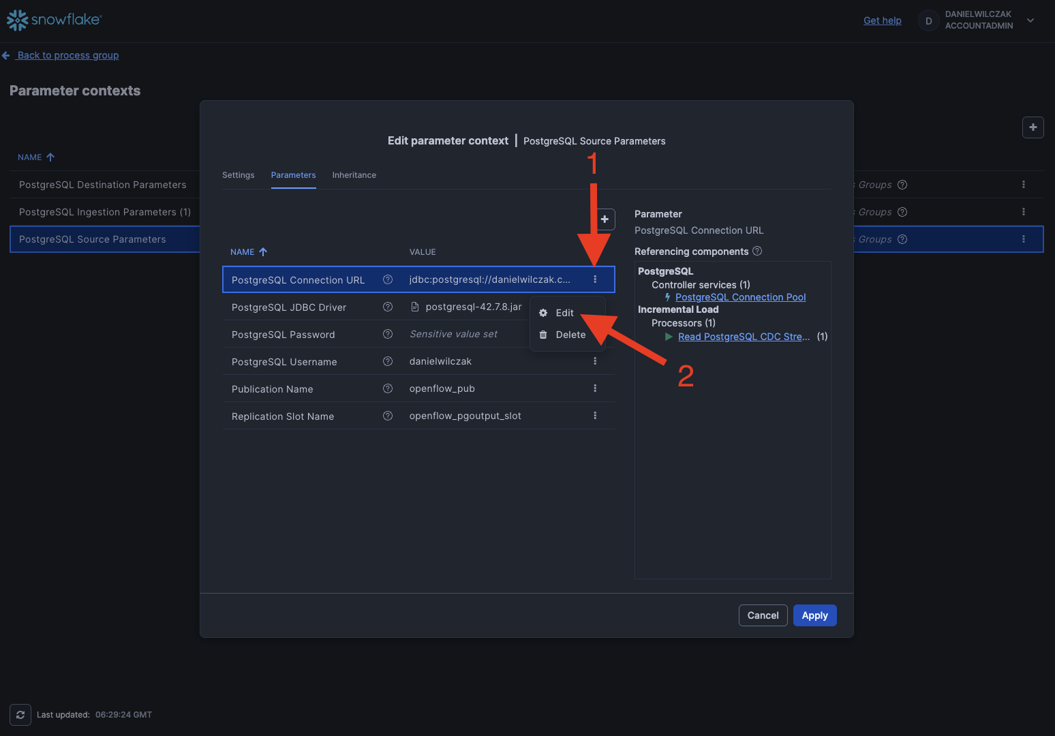1055x736 pixels.
Task: Click help icon next to Referencing components
Action: pos(757,251)
